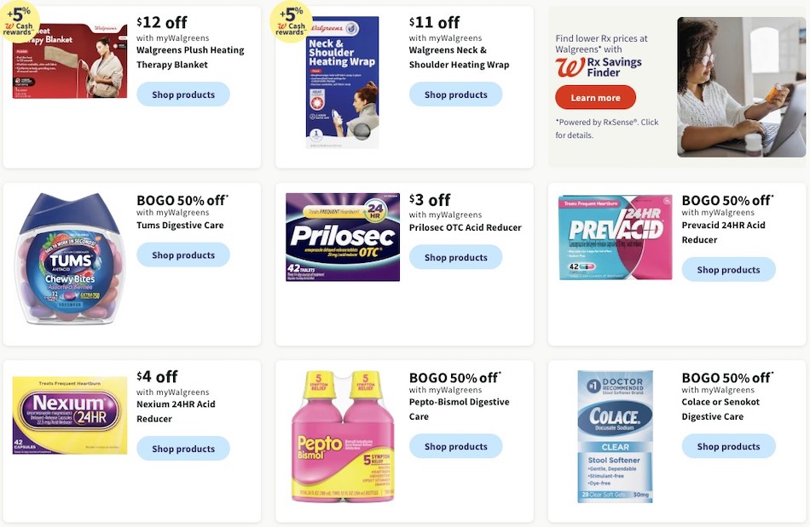Shop Tums Digestive Care products
810x527 pixels.
tap(182, 255)
